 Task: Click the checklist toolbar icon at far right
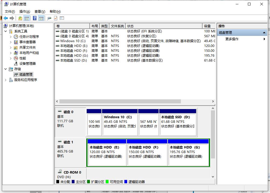point(62,18)
